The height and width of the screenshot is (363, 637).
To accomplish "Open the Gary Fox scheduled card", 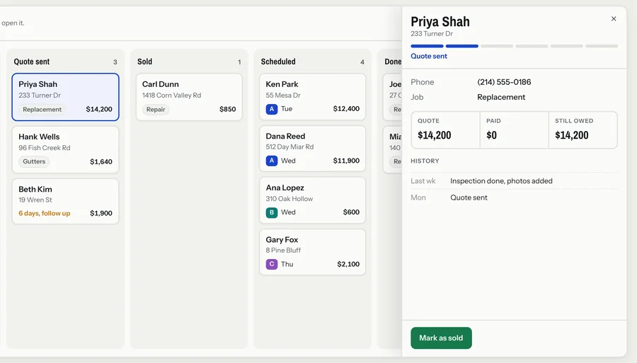I will click(x=312, y=252).
